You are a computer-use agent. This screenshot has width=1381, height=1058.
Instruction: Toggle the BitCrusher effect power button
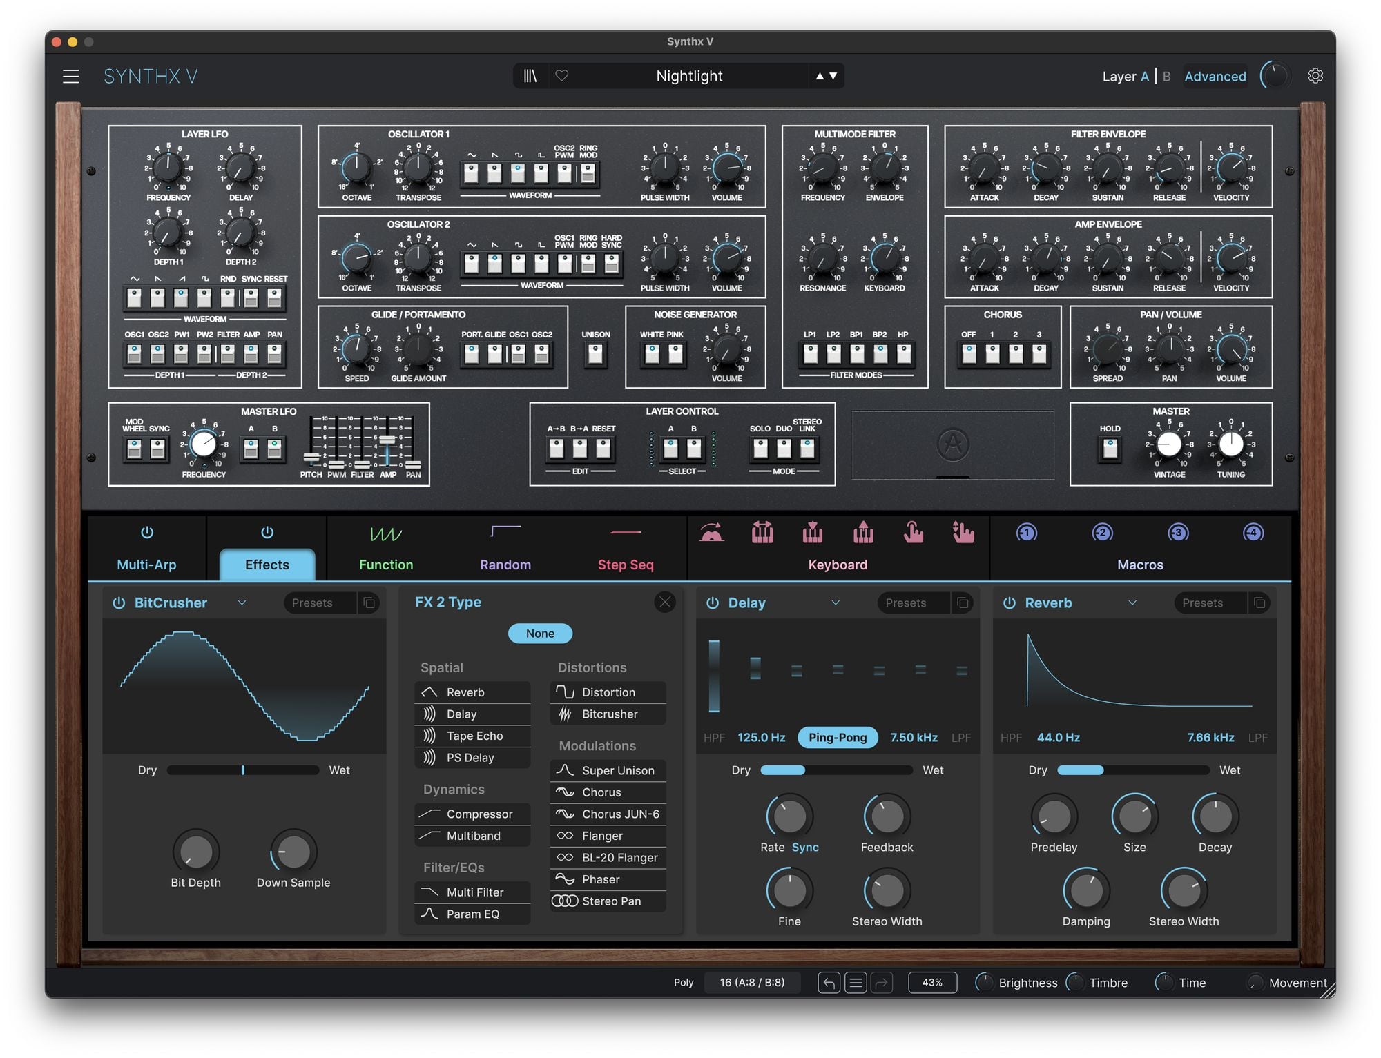[x=119, y=603]
